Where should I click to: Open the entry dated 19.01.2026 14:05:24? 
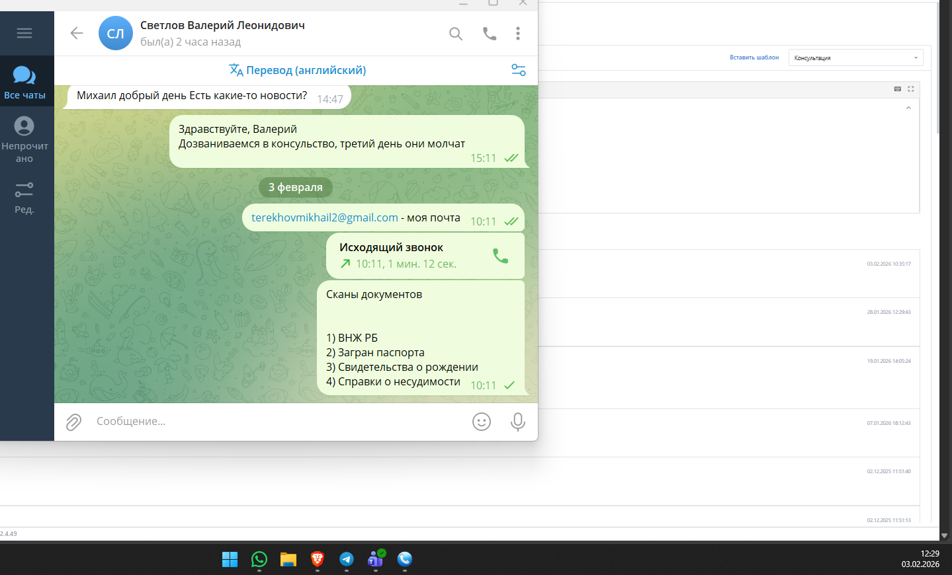pyautogui.click(x=888, y=361)
